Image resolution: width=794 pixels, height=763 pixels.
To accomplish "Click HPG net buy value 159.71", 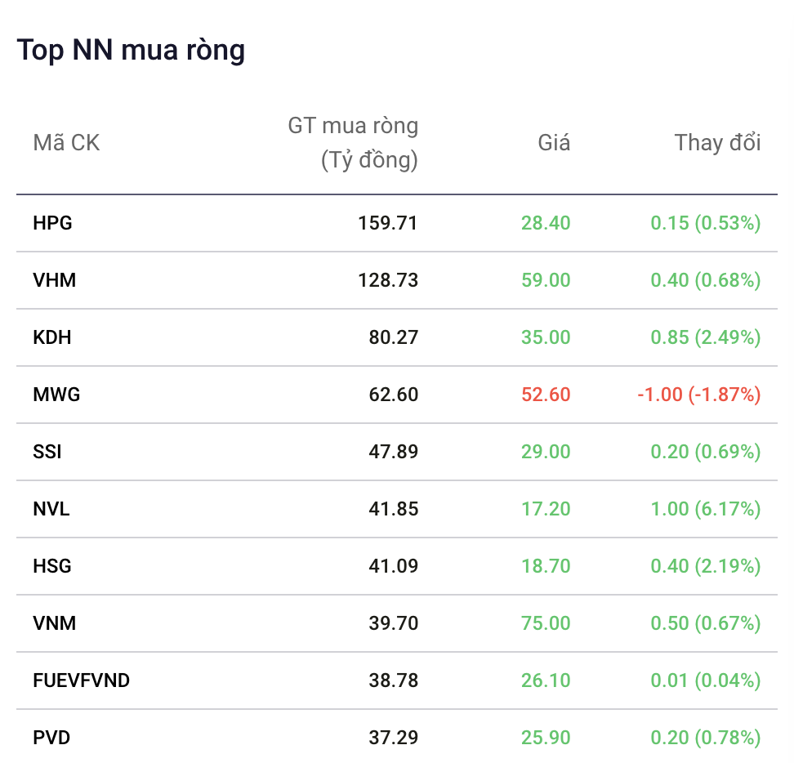I will 388,223.
